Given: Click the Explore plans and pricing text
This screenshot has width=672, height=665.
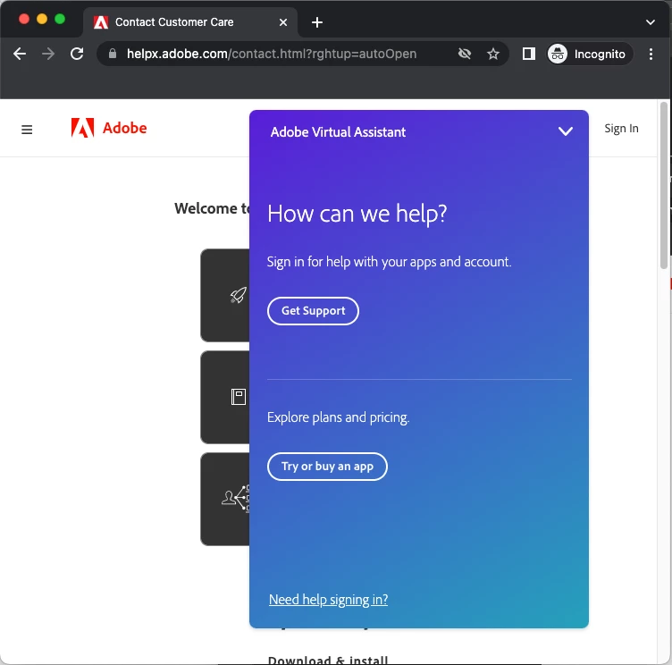Looking at the screenshot, I should point(338,417).
